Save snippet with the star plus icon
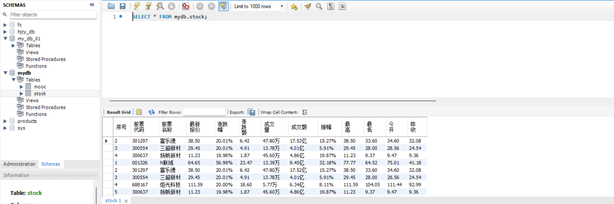 click(294, 6)
